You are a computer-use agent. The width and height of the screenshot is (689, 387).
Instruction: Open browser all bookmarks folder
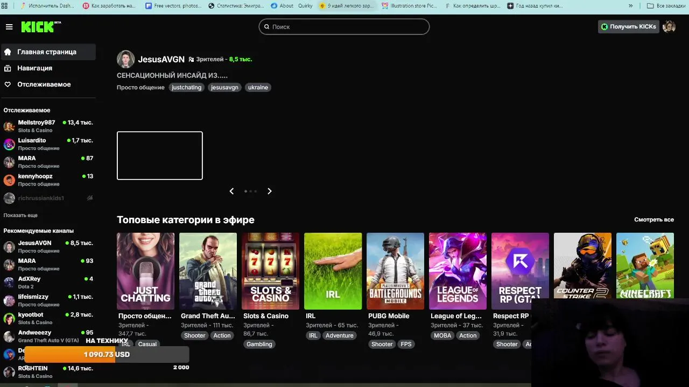point(666,6)
